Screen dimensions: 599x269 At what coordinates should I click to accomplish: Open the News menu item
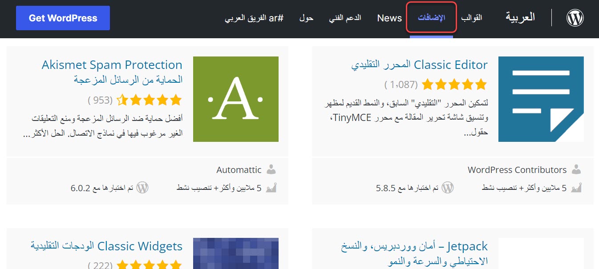click(389, 18)
